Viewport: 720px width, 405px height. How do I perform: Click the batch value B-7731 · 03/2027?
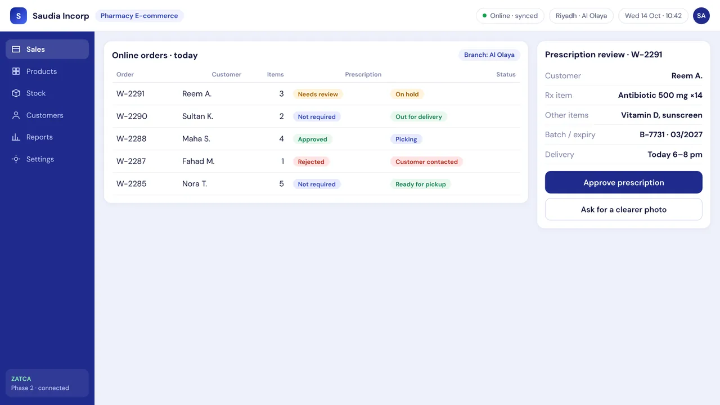671,135
